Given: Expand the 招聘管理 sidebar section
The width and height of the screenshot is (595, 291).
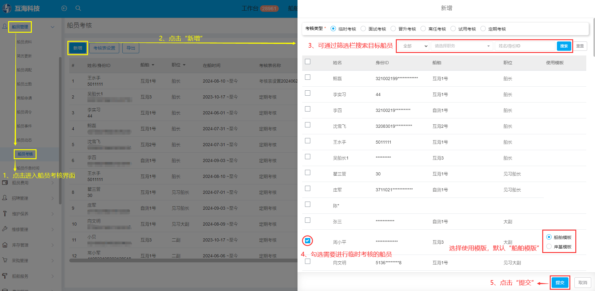Looking at the screenshot, I should coord(52,198).
